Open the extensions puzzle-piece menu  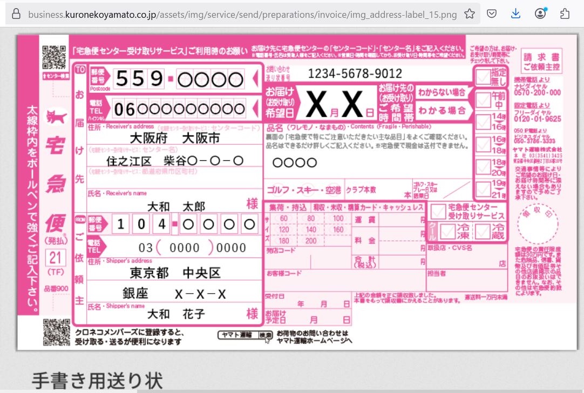pos(565,14)
